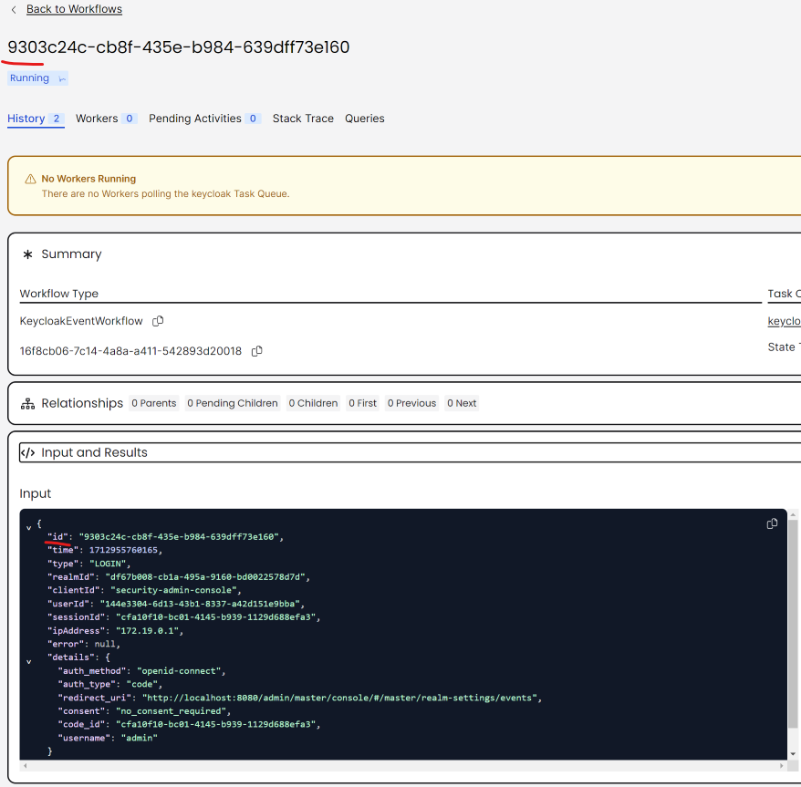Click the code brackets icon by Input and Results

click(x=28, y=453)
